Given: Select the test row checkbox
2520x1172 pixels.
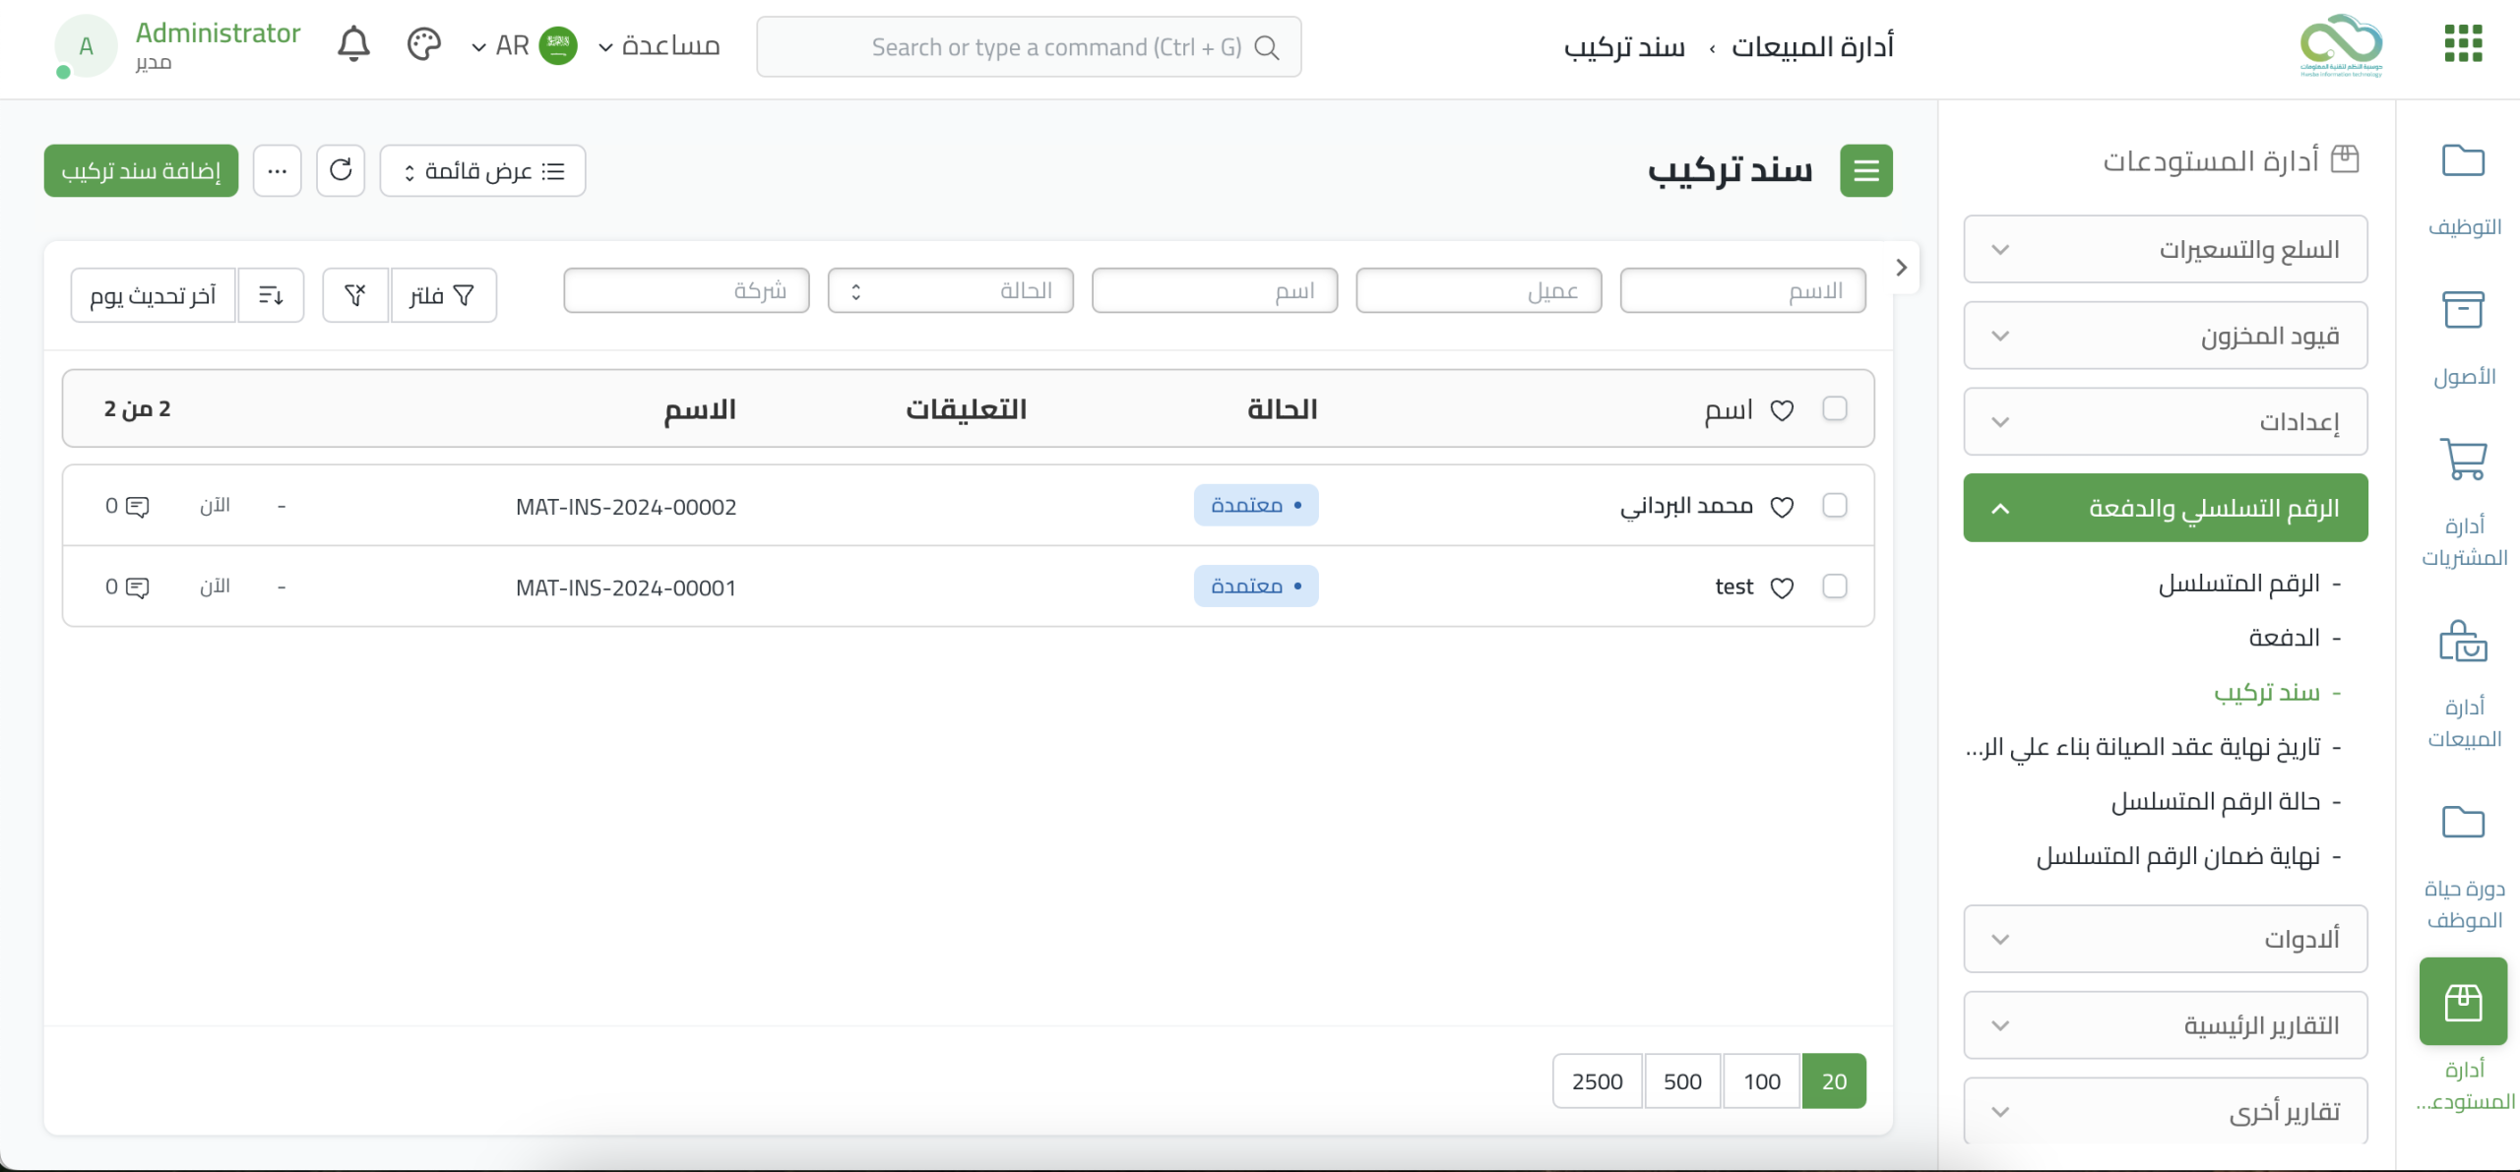Looking at the screenshot, I should coord(1834,586).
